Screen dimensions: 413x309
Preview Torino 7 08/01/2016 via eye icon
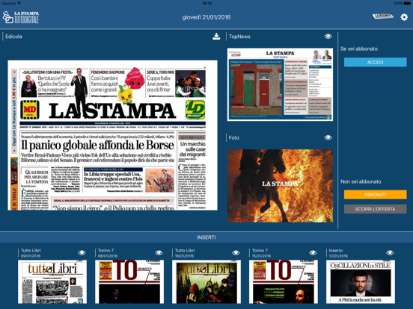coord(159,253)
